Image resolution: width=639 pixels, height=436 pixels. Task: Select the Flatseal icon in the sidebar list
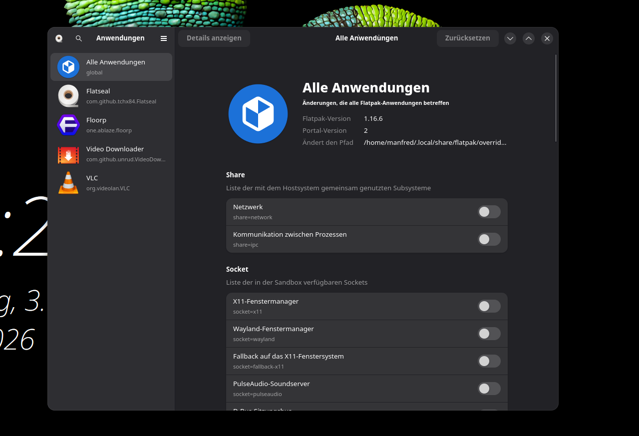(x=68, y=96)
